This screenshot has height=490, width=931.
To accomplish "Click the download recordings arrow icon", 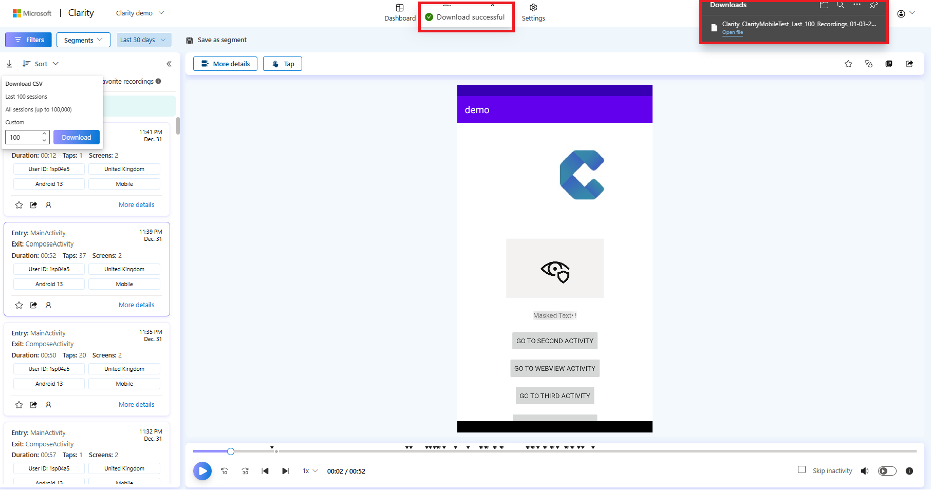I will tap(9, 64).
